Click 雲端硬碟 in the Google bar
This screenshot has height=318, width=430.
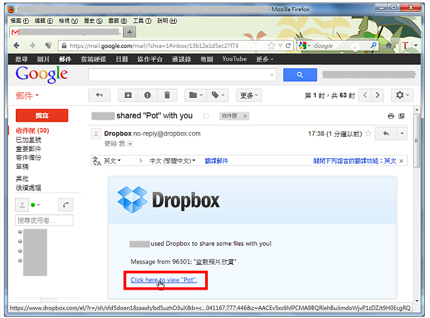point(93,59)
